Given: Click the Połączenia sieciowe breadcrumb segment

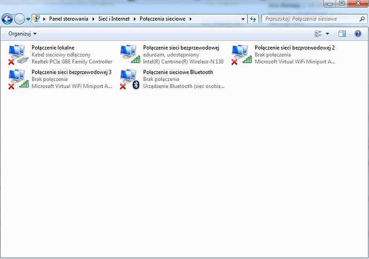Looking at the screenshot, I should [x=162, y=19].
